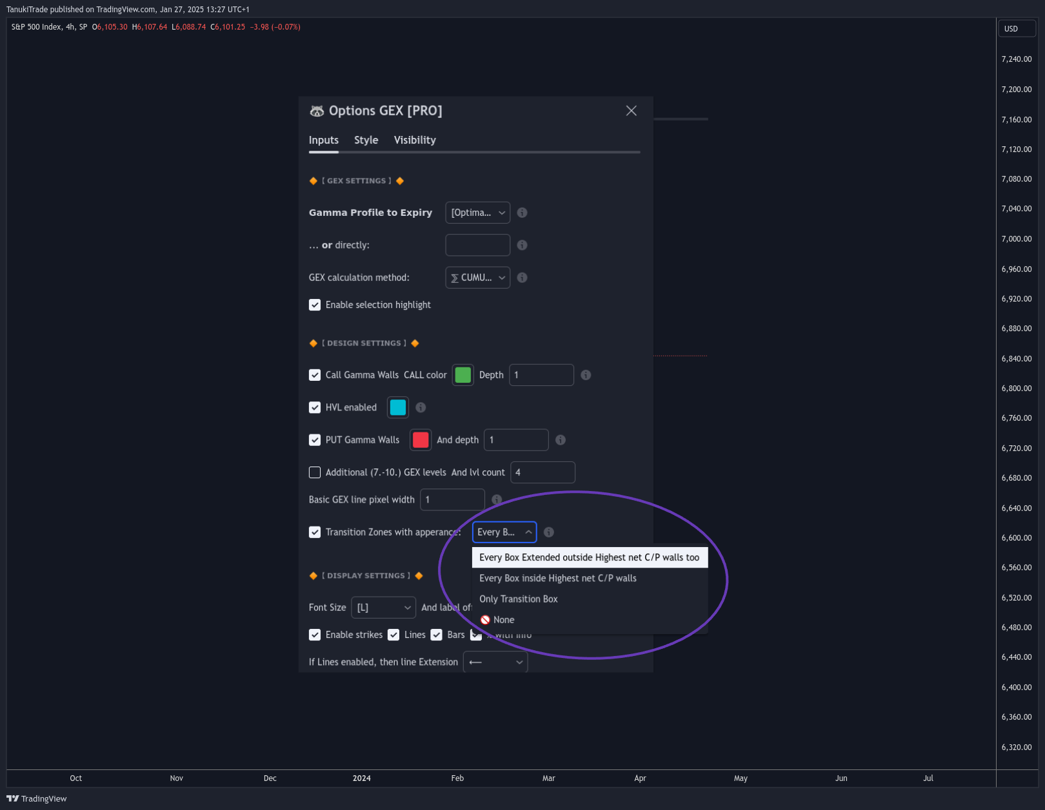Open the red PUT Gamma Walls color swatch

pos(421,440)
